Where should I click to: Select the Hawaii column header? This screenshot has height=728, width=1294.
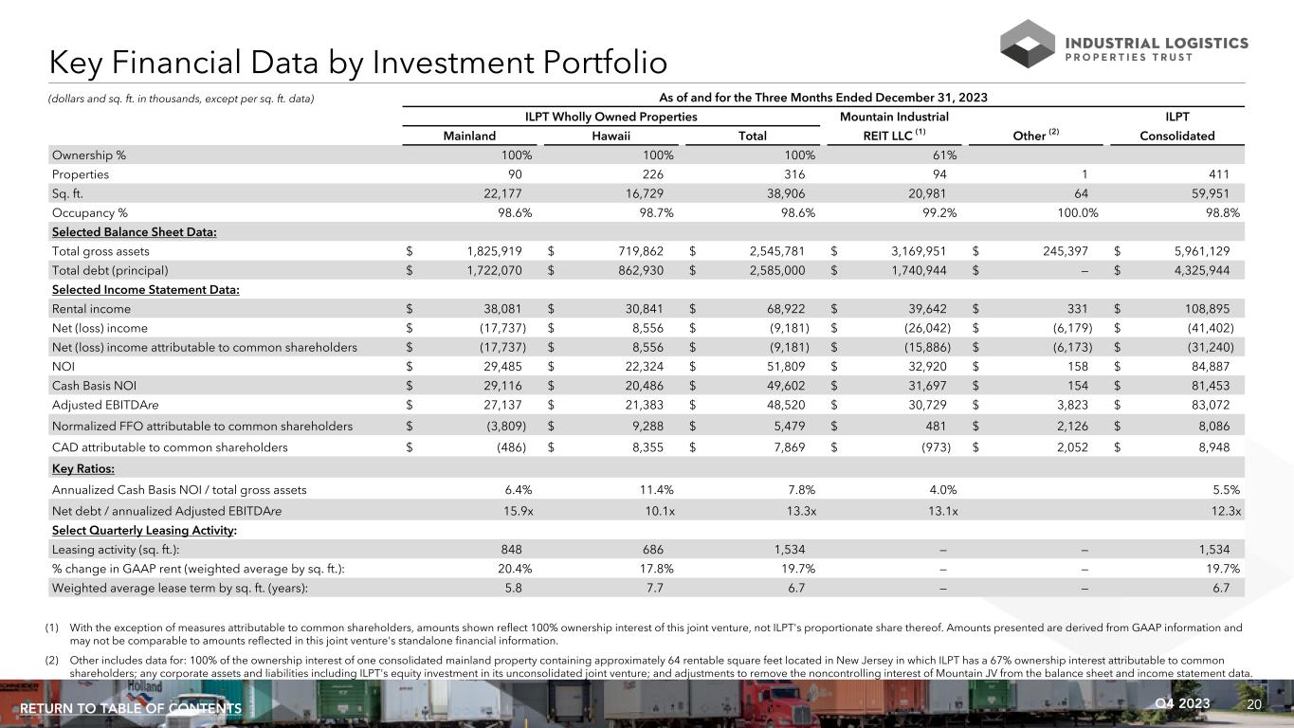tap(611, 136)
